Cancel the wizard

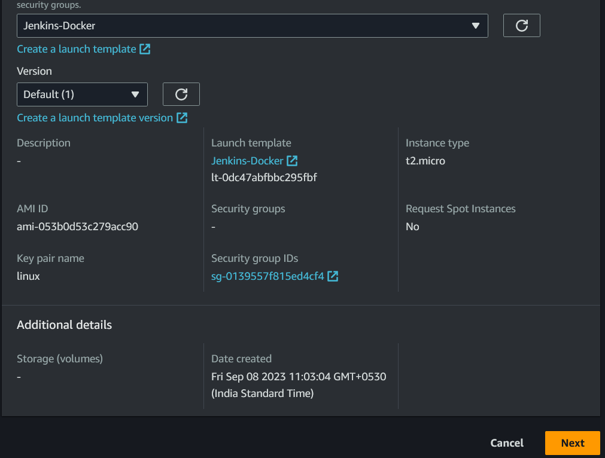point(507,443)
